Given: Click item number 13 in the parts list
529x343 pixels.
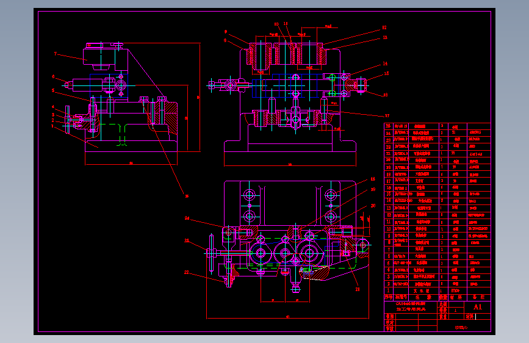Looking at the screenshot, I should [x=388, y=208].
